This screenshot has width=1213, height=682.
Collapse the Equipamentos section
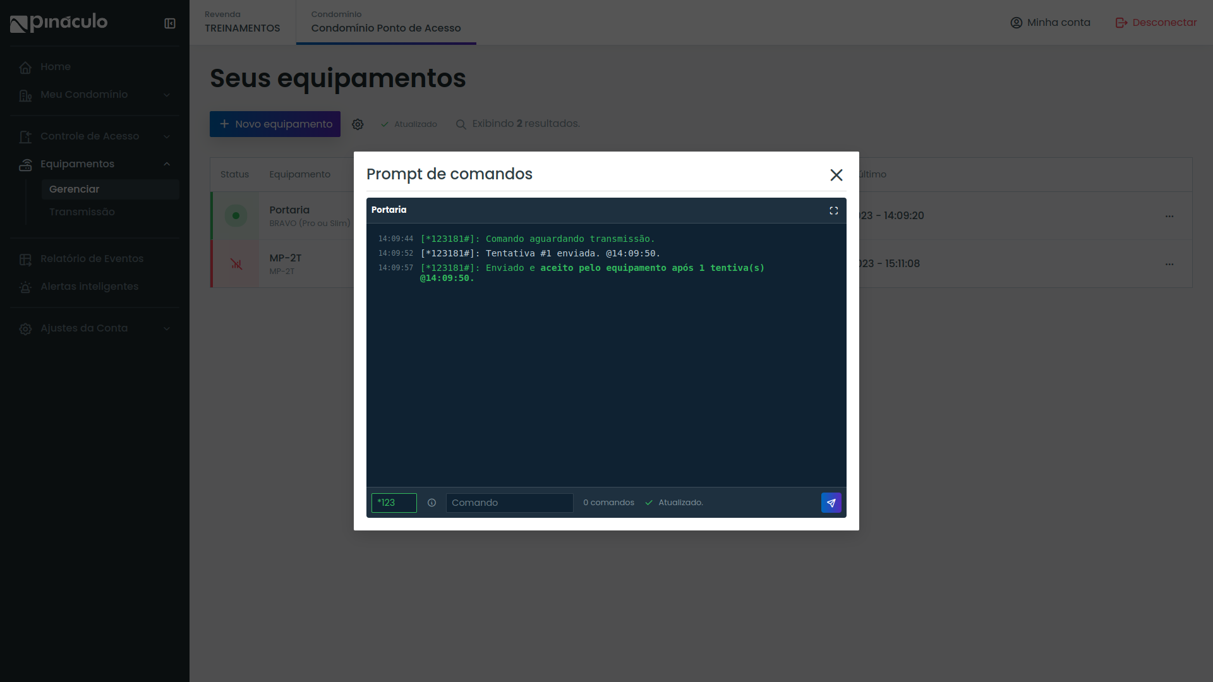(166, 164)
